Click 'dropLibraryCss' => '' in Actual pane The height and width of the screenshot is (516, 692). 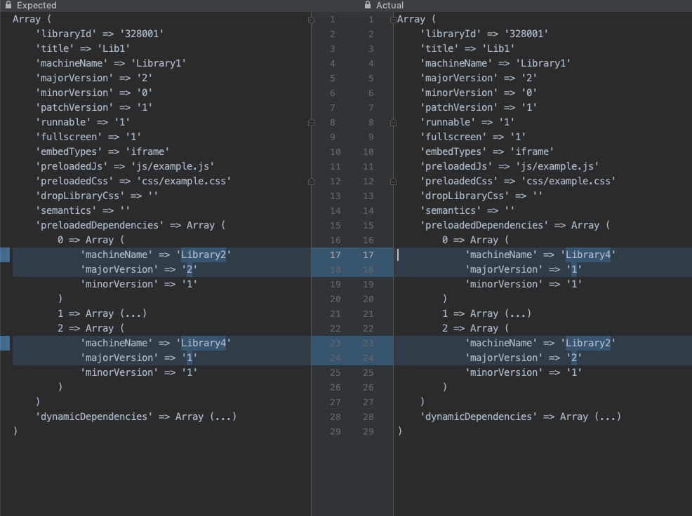click(x=481, y=196)
